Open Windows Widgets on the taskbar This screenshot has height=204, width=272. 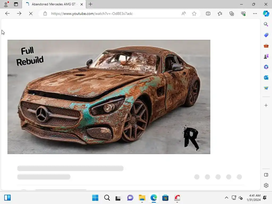(x=7, y=198)
